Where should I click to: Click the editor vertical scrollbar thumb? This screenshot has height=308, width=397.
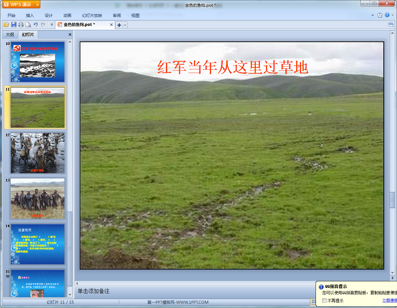point(392,200)
